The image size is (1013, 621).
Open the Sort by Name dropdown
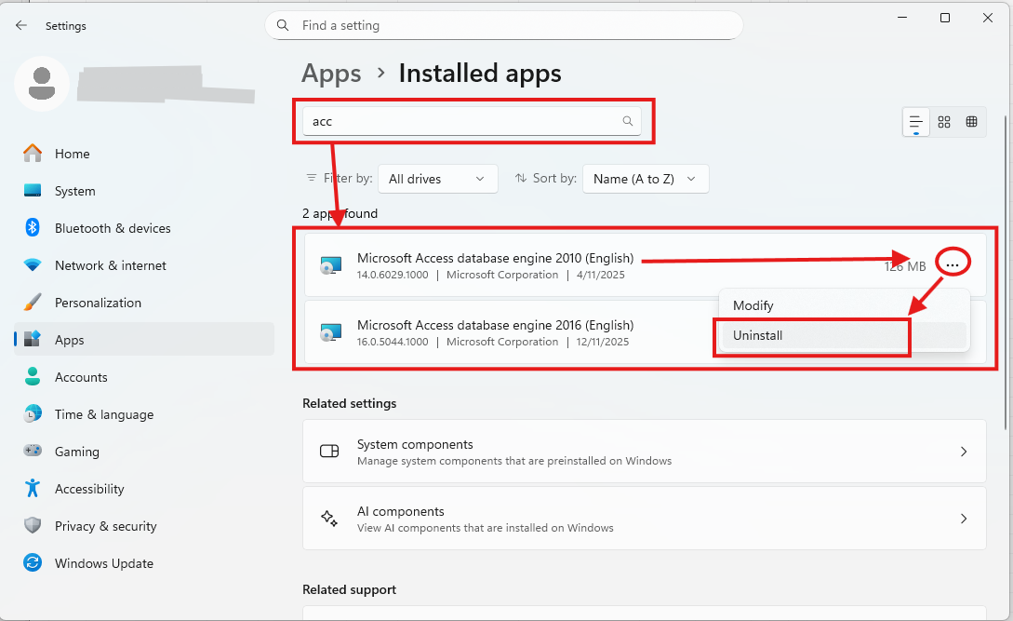click(x=646, y=179)
